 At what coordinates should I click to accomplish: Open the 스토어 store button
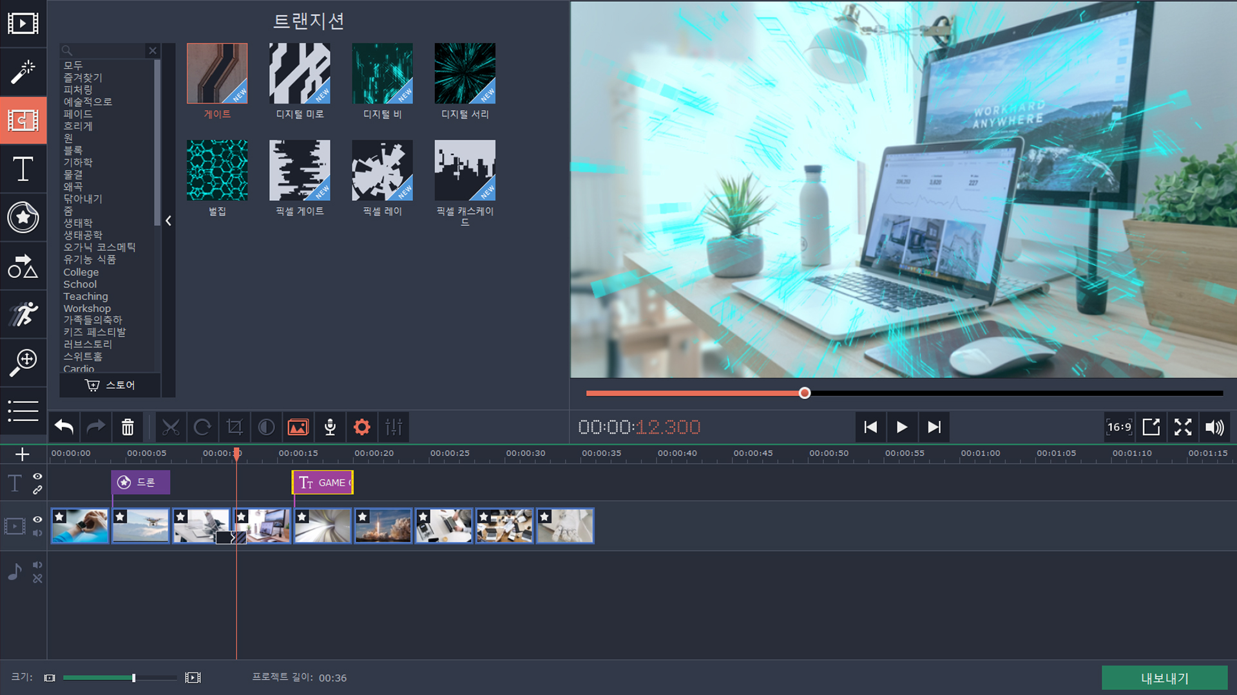pyautogui.click(x=110, y=385)
